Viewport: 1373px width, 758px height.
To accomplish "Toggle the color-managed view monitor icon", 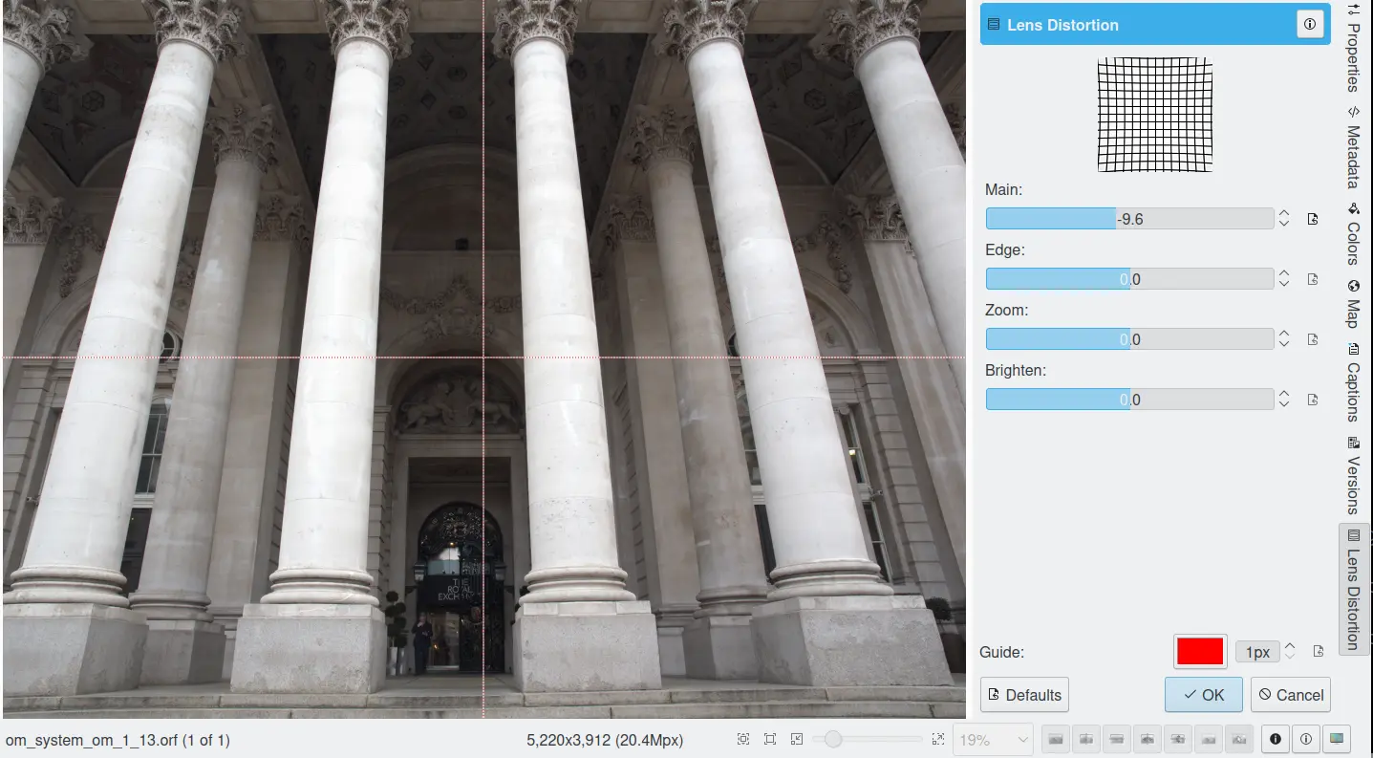I will [1336, 739].
